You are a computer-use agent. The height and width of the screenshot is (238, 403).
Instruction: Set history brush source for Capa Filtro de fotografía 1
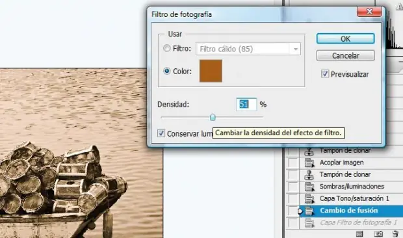(x=292, y=223)
